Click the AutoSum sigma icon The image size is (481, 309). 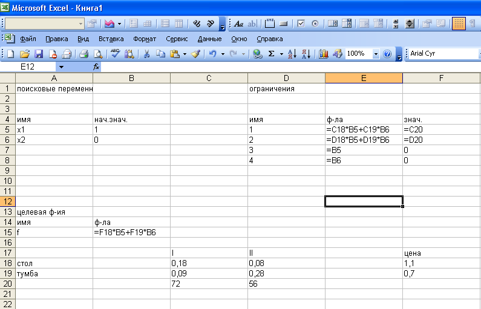tap(271, 54)
